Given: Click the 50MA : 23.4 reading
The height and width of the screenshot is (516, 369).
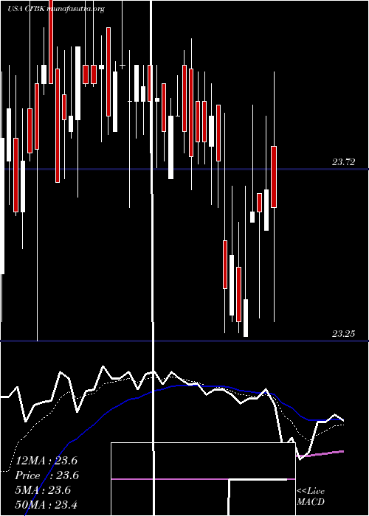Looking at the screenshot, I should (x=46, y=504).
